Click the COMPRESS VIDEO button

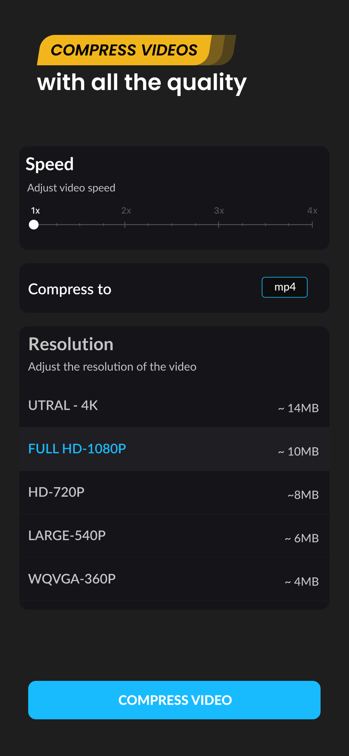click(x=174, y=700)
